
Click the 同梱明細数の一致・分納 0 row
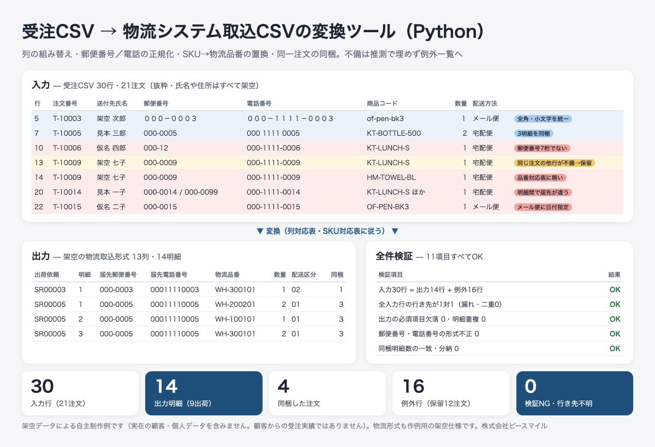[x=499, y=348]
